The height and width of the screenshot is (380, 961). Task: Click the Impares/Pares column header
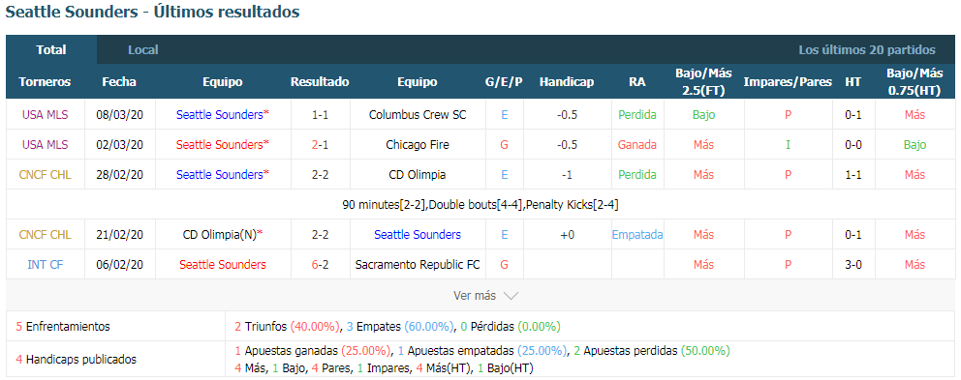point(789,82)
